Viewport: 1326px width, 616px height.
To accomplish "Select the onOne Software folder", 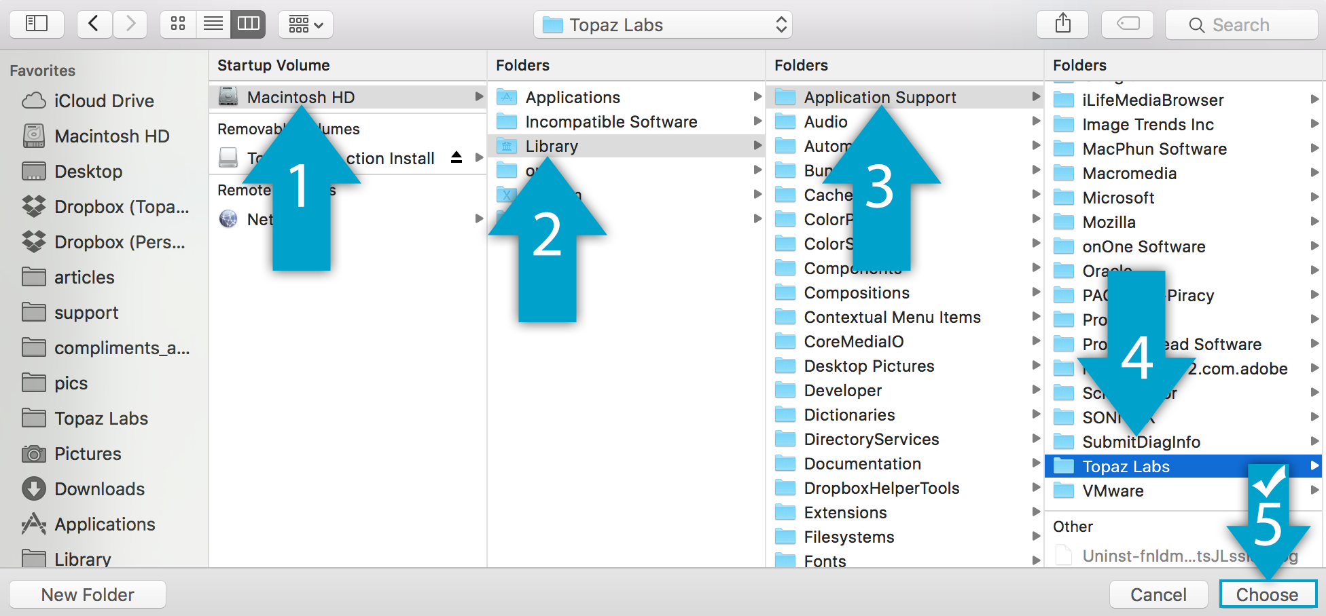I will click(x=1183, y=246).
